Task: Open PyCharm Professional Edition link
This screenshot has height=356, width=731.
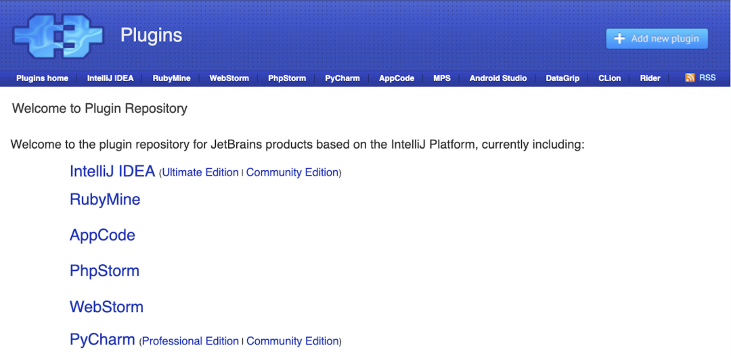Action: point(190,341)
